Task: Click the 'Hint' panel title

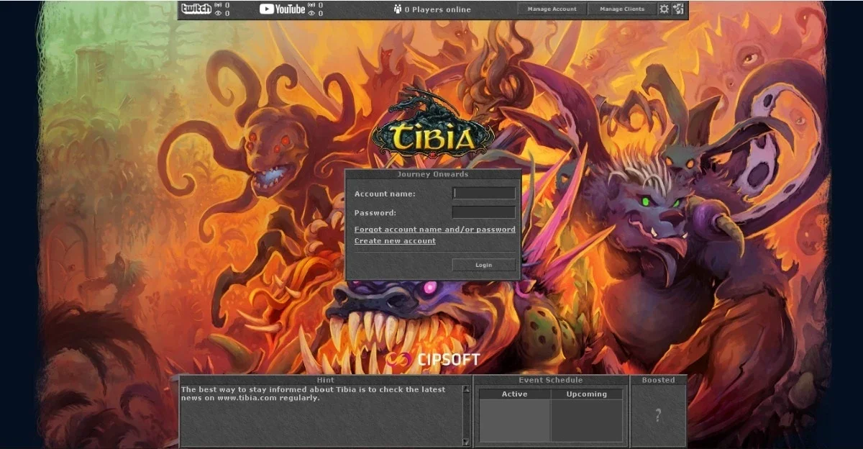Action: [325, 380]
